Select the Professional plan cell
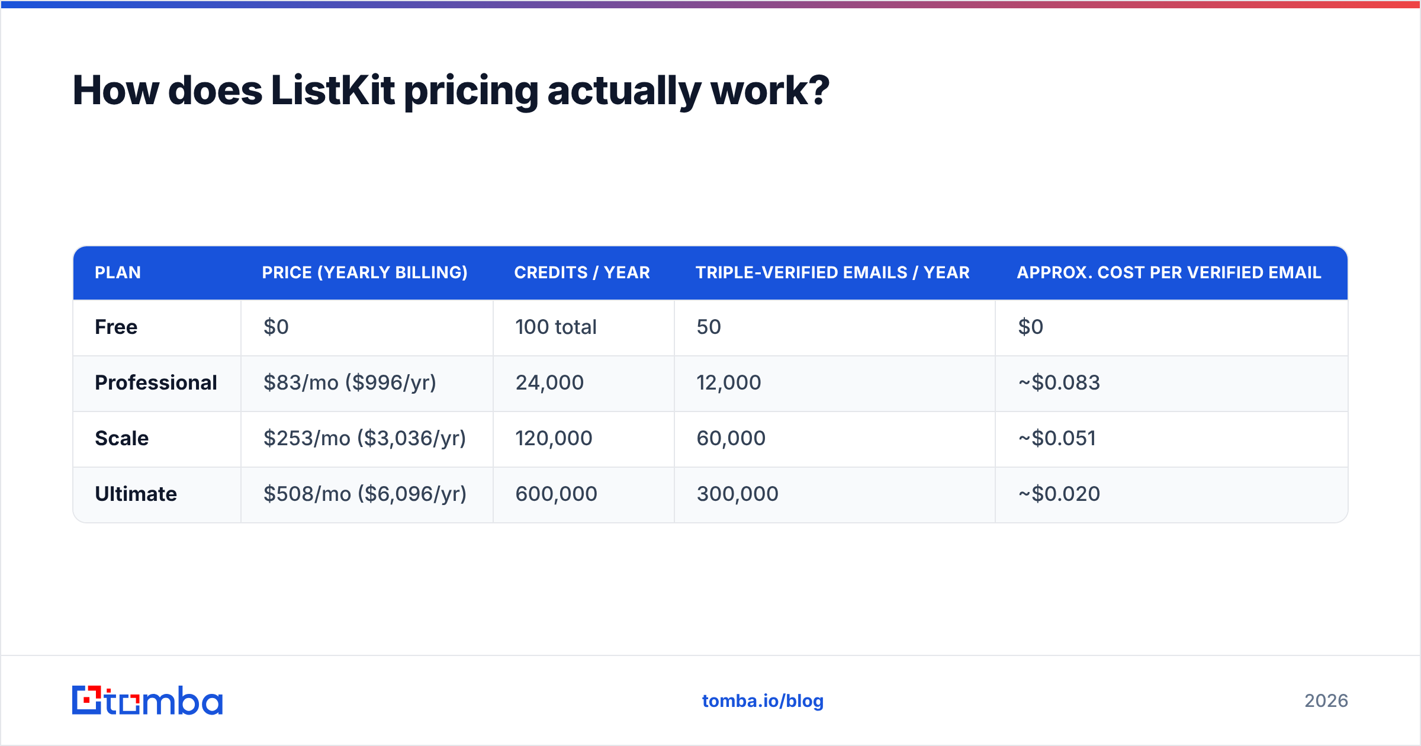This screenshot has width=1421, height=746. [157, 383]
